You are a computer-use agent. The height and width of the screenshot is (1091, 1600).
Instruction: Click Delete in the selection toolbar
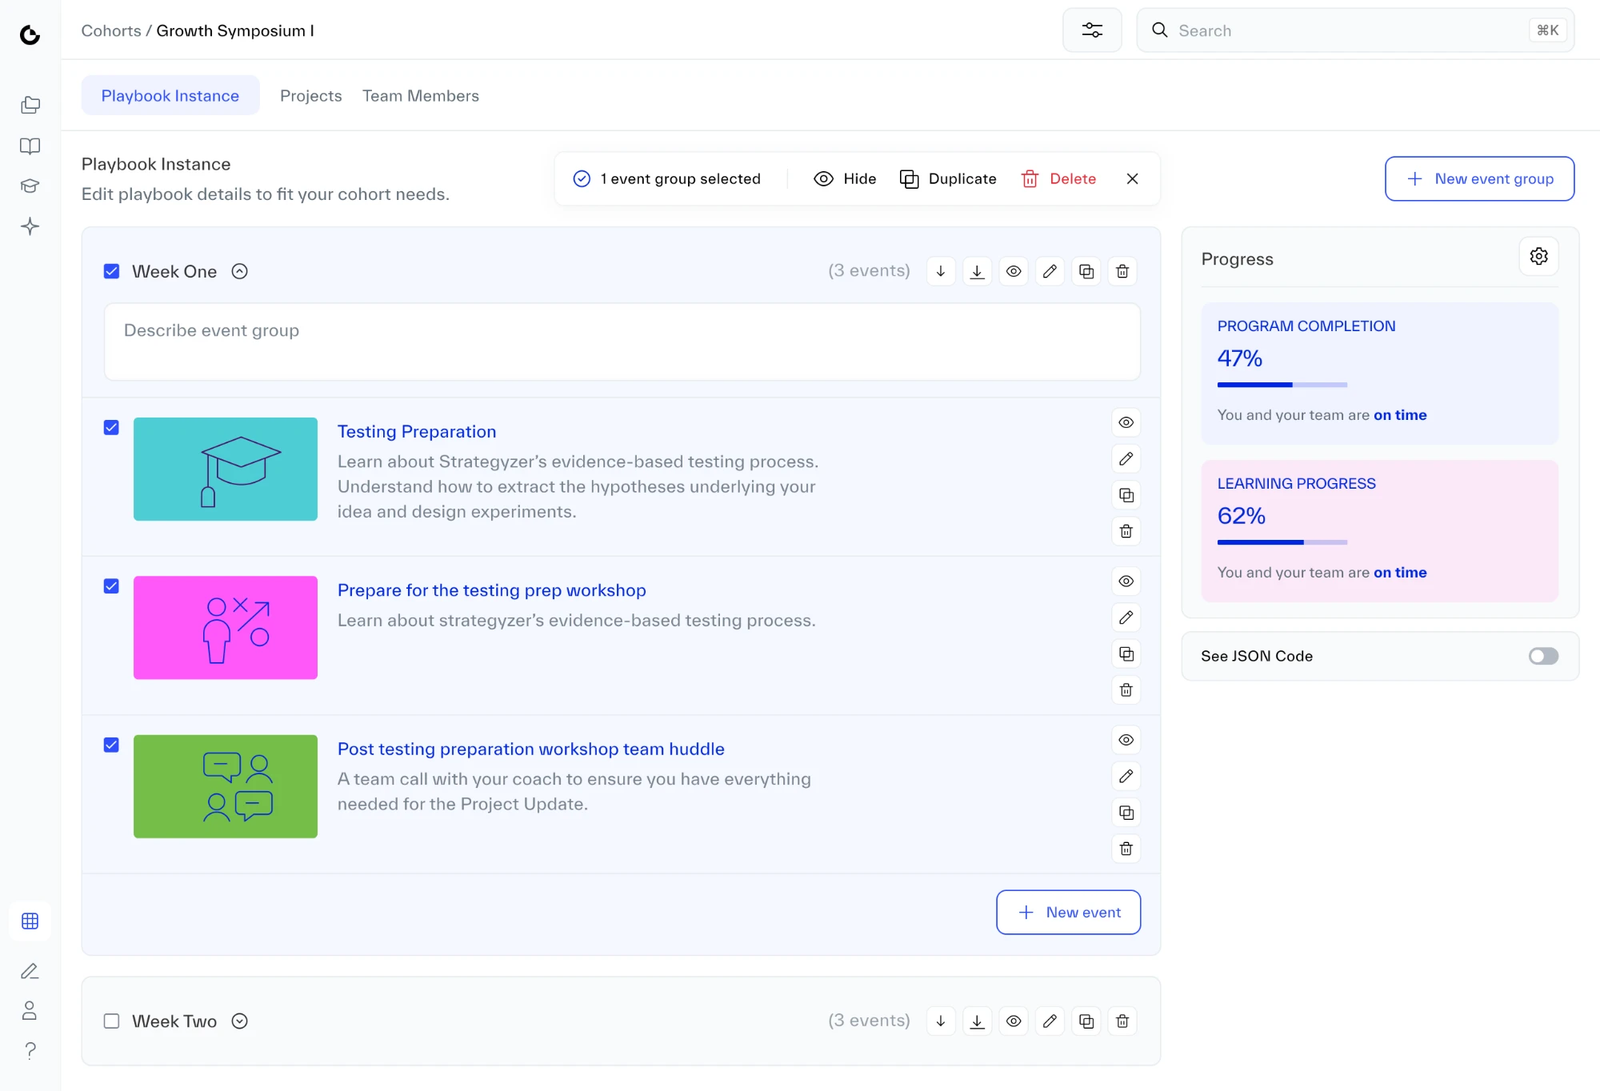pyautogui.click(x=1058, y=178)
